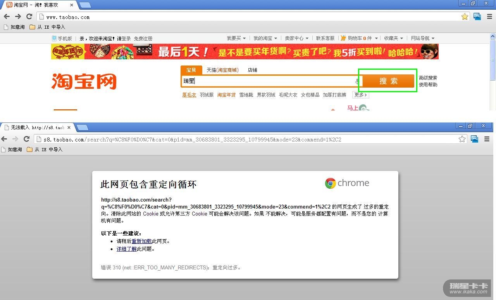The height and width of the screenshot is (300, 496).
Task: Open the 免费注册 registration link
Action: click(143, 39)
